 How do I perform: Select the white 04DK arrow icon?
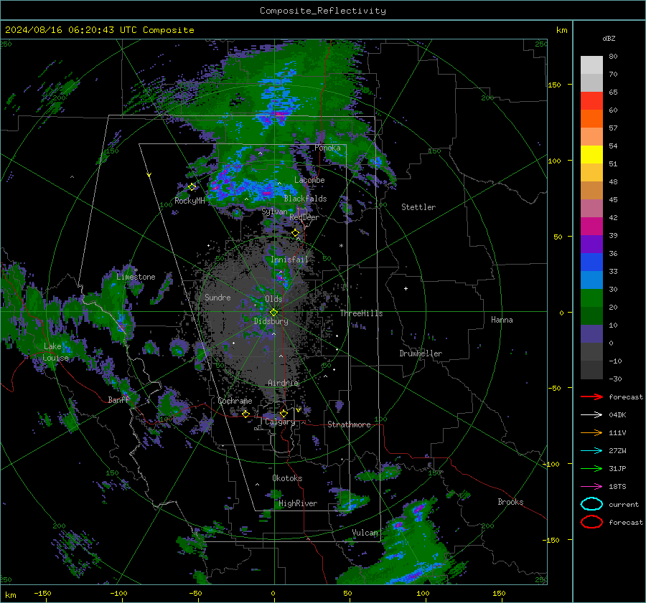(591, 414)
